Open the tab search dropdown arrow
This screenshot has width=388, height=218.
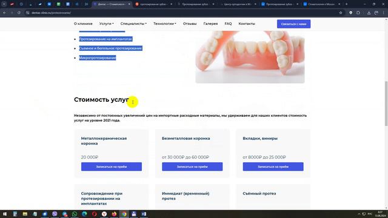tap(4, 4)
